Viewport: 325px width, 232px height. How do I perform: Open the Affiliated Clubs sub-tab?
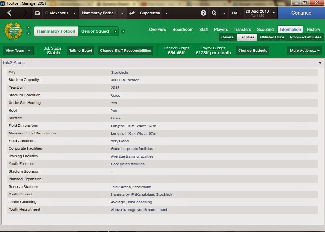click(x=272, y=37)
